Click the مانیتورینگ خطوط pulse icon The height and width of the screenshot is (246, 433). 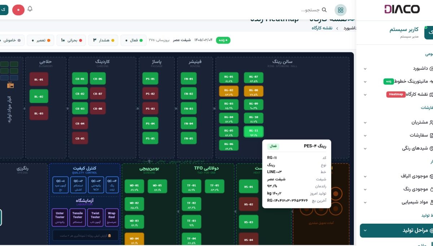431,82
